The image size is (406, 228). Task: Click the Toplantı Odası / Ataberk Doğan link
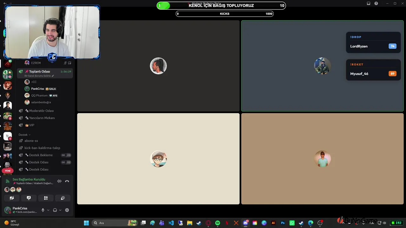point(33,183)
